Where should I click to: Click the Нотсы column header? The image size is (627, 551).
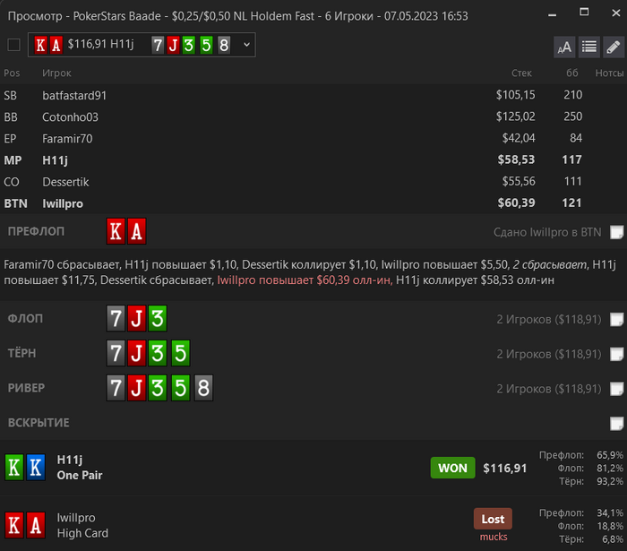coord(609,73)
